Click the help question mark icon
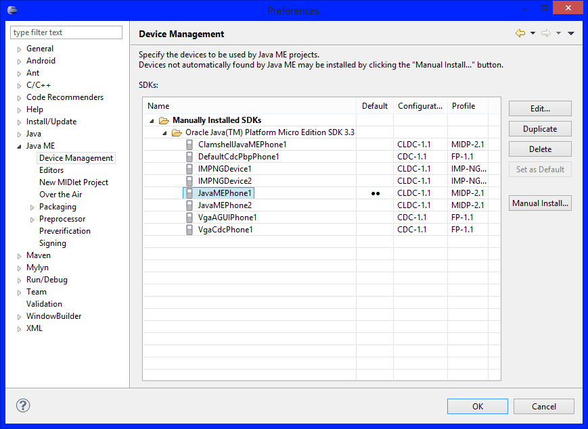 (23, 405)
